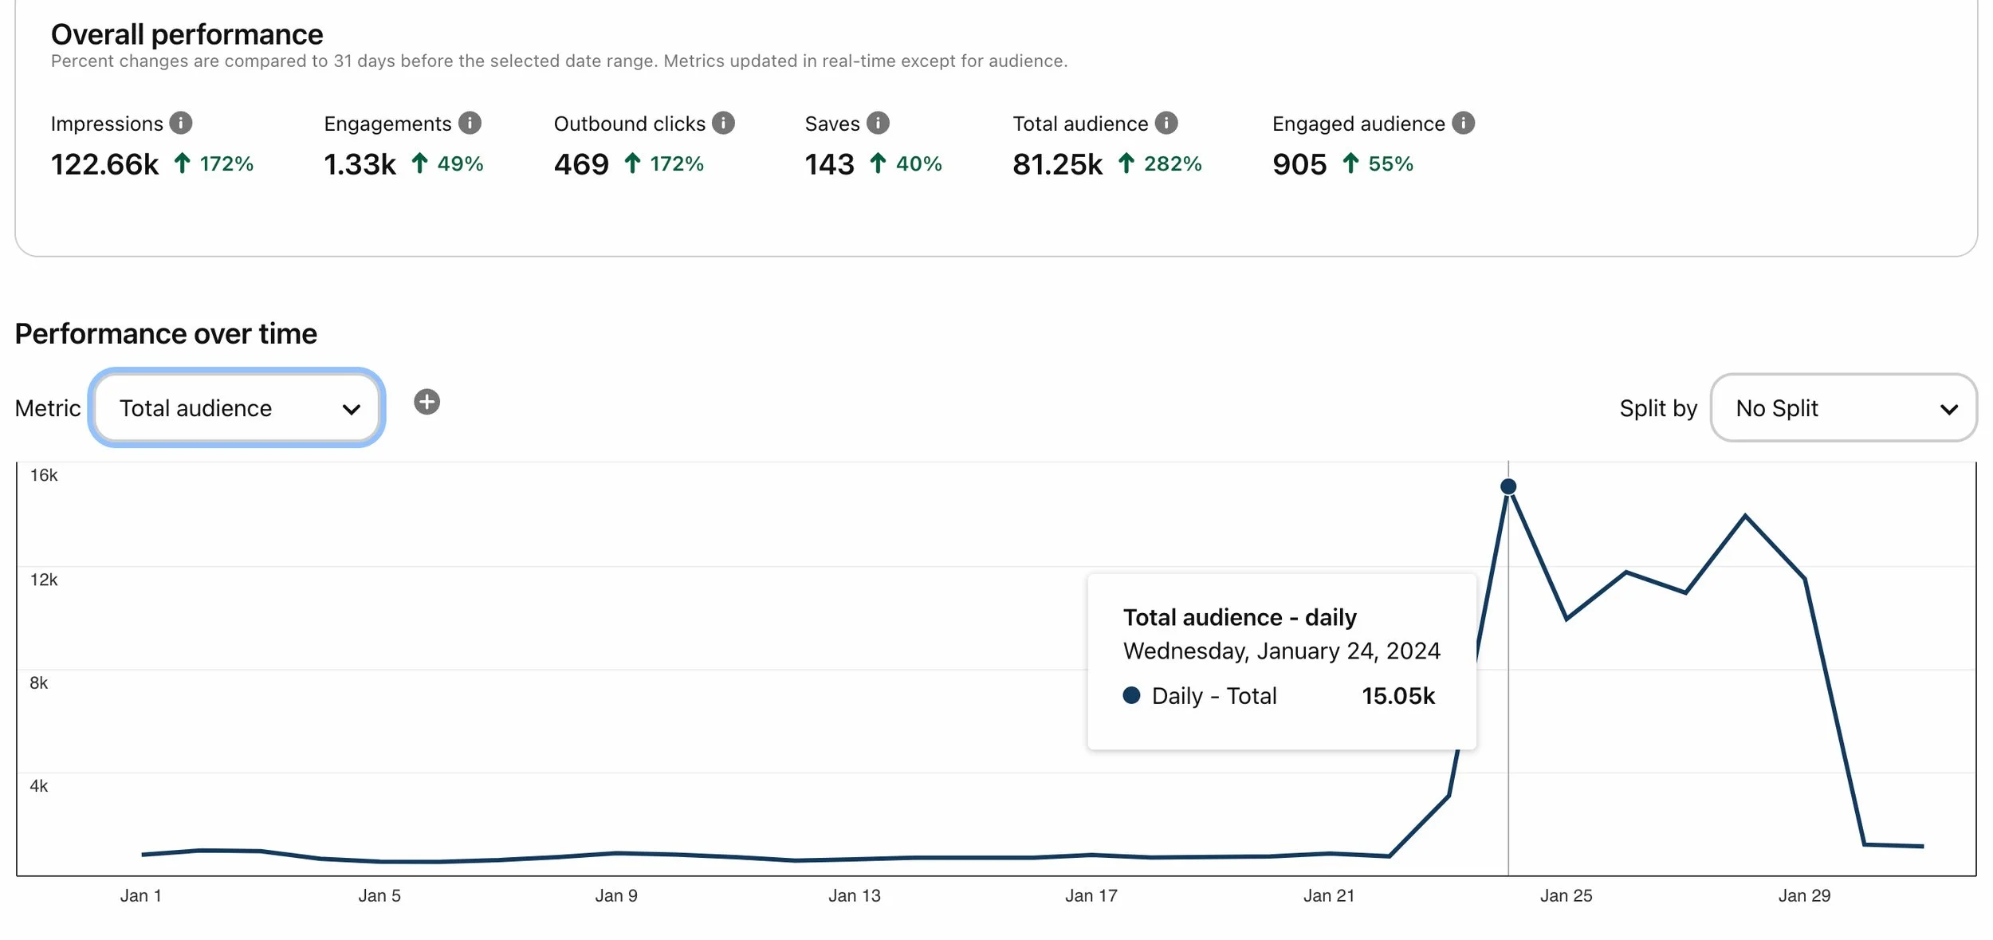Click the Daily - Total legend dot
Image resolution: width=1993 pixels, height=940 pixels.
(x=1131, y=695)
